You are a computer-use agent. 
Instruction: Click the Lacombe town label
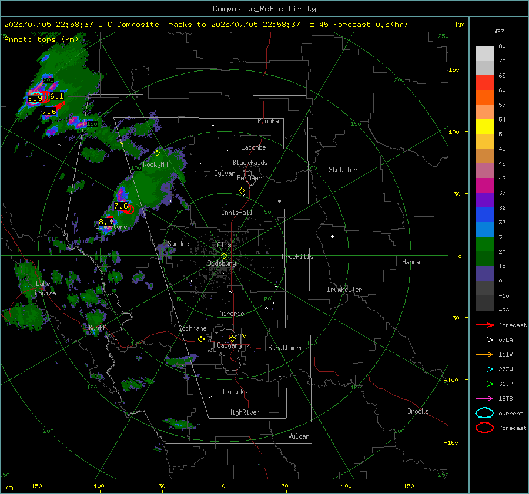coord(253,147)
